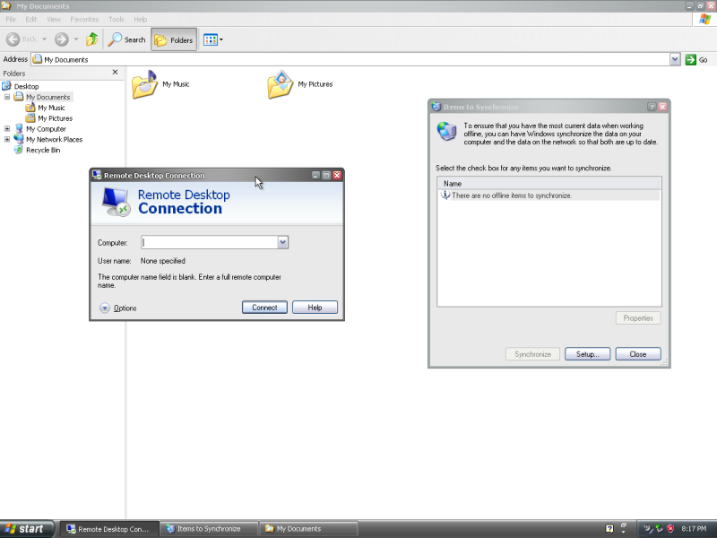Click inside the Computer name field
Image resolution: width=717 pixels, height=538 pixels.
tap(206, 242)
